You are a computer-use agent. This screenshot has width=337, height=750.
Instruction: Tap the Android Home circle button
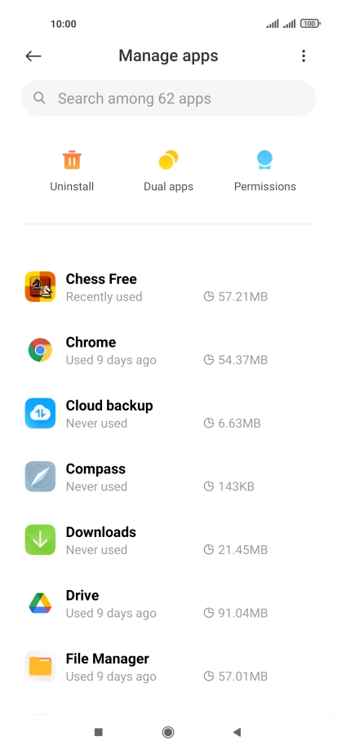168,732
